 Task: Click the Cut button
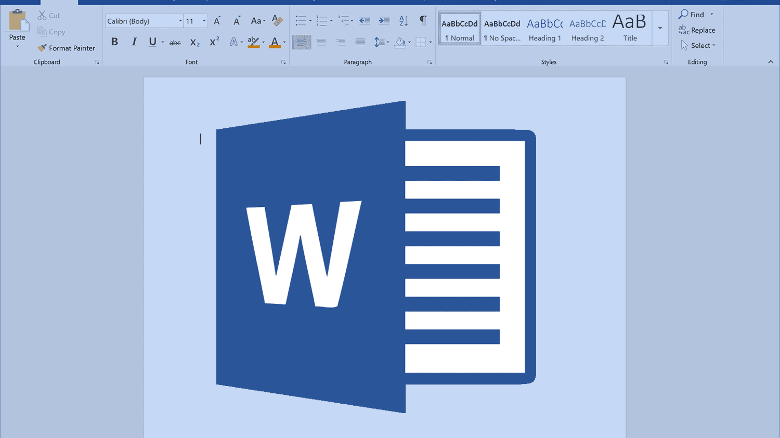pyautogui.click(x=49, y=16)
